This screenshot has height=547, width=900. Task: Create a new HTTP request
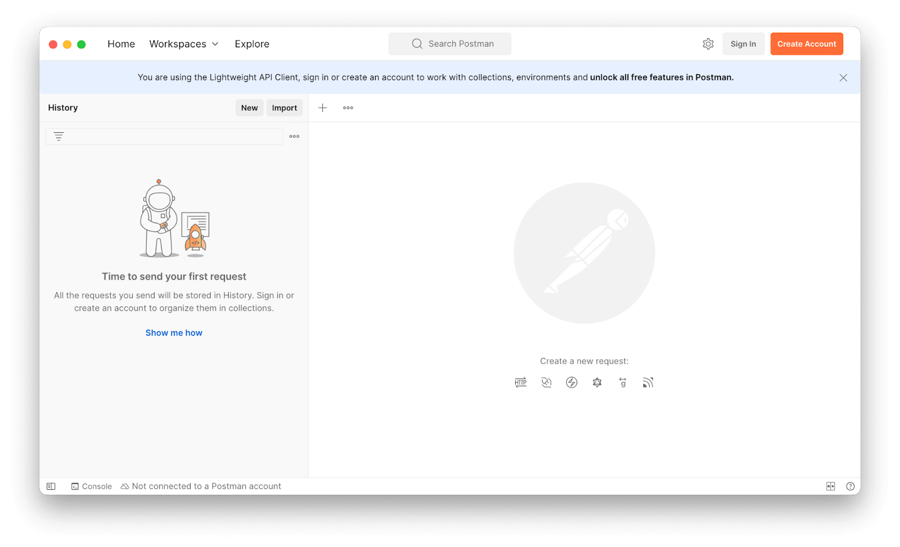520,383
